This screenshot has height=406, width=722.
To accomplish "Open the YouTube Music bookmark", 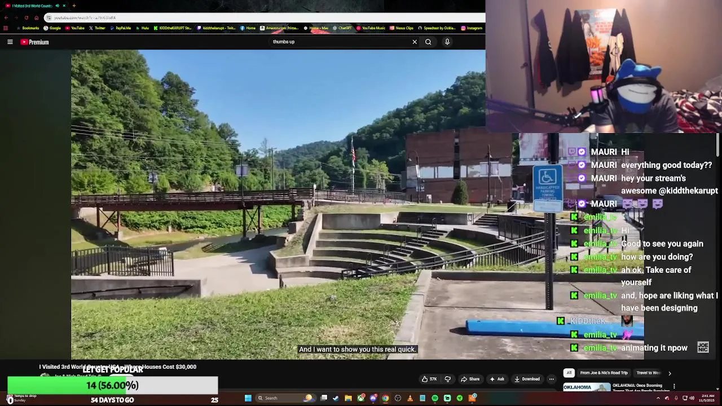I will point(371,28).
